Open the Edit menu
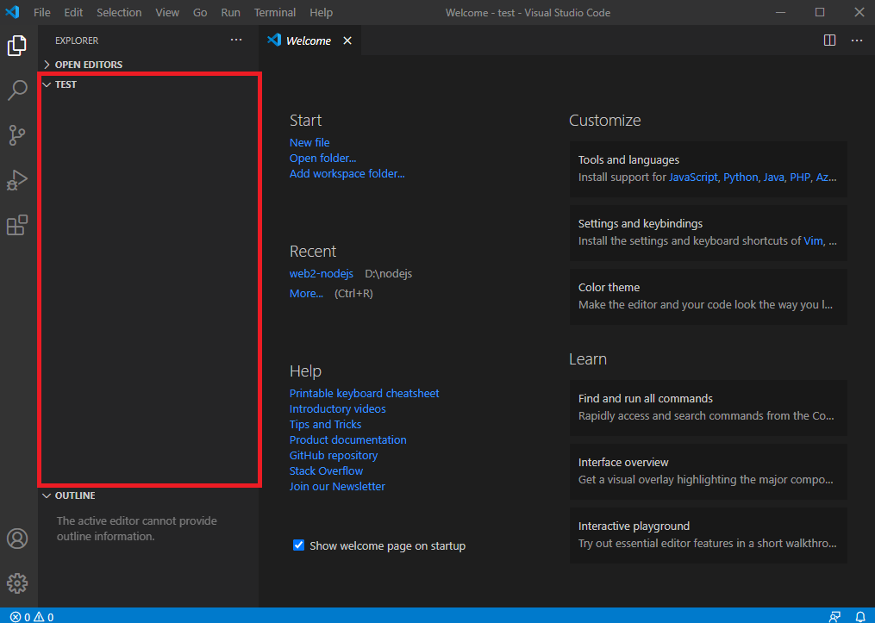 coord(73,12)
